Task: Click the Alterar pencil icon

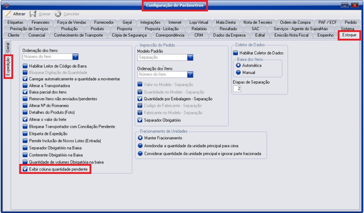Action: [x=8, y=14]
